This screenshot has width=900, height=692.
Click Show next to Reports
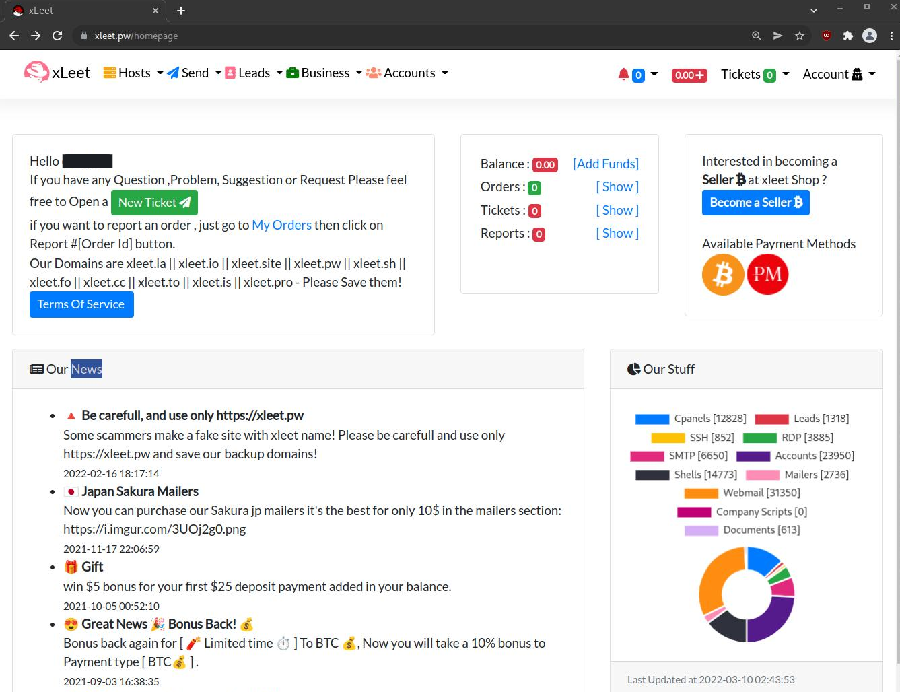coord(617,234)
